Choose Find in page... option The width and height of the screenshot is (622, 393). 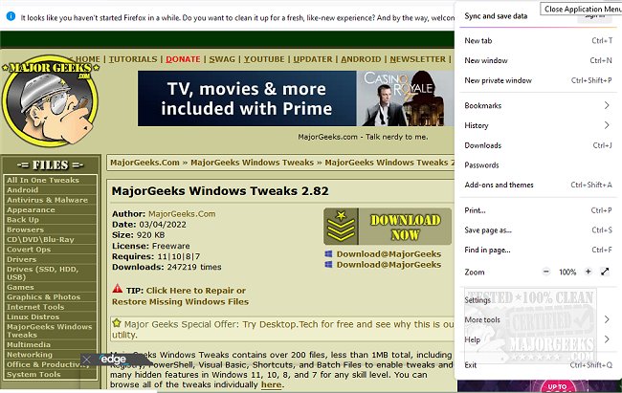(x=538, y=250)
